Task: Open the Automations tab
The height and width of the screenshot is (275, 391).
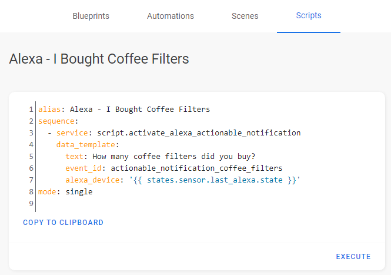Action: click(x=171, y=16)
